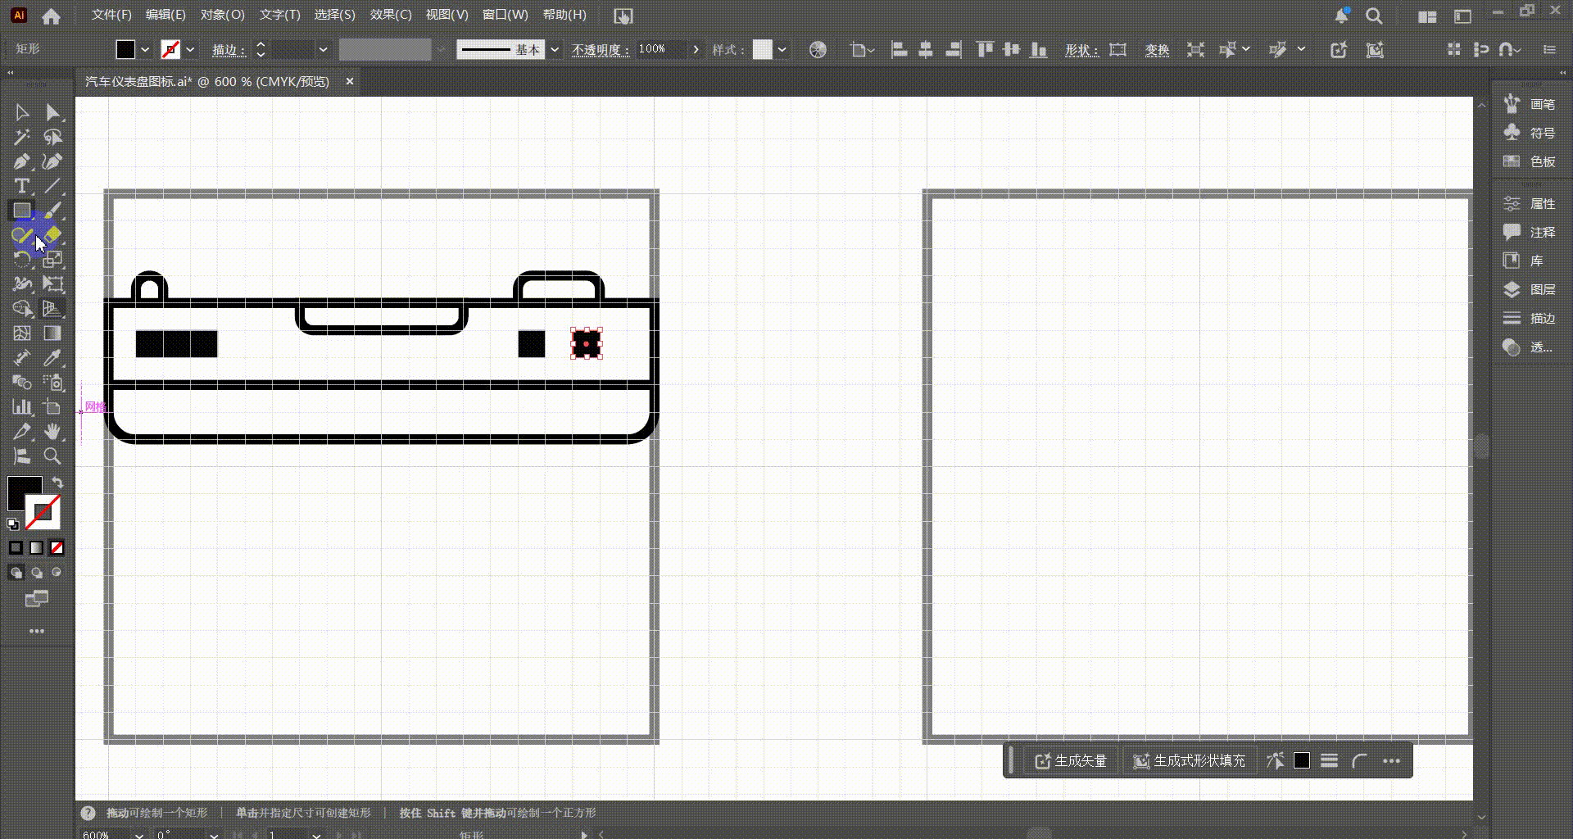Select the Direct Selection tool

tap(52, 112)
